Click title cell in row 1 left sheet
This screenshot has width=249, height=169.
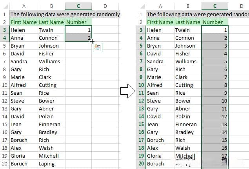tap(65, 14)
